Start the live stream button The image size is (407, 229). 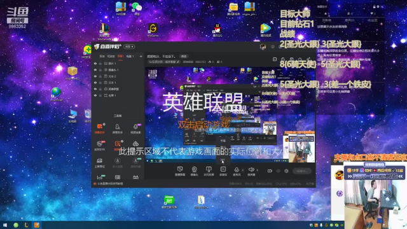[302, 171]
